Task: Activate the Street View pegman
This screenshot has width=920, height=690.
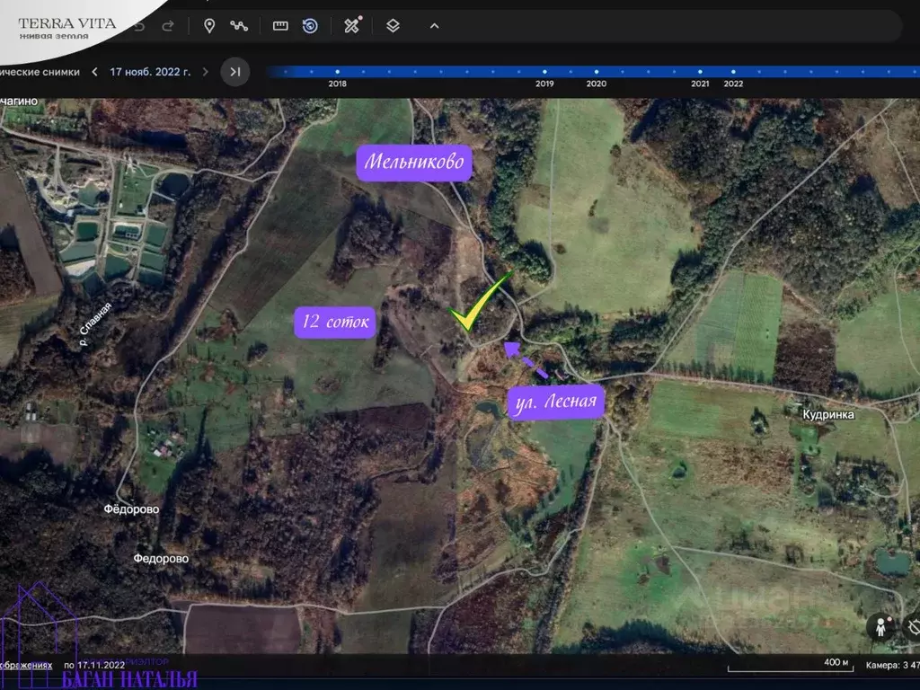Action: (880, 628)
